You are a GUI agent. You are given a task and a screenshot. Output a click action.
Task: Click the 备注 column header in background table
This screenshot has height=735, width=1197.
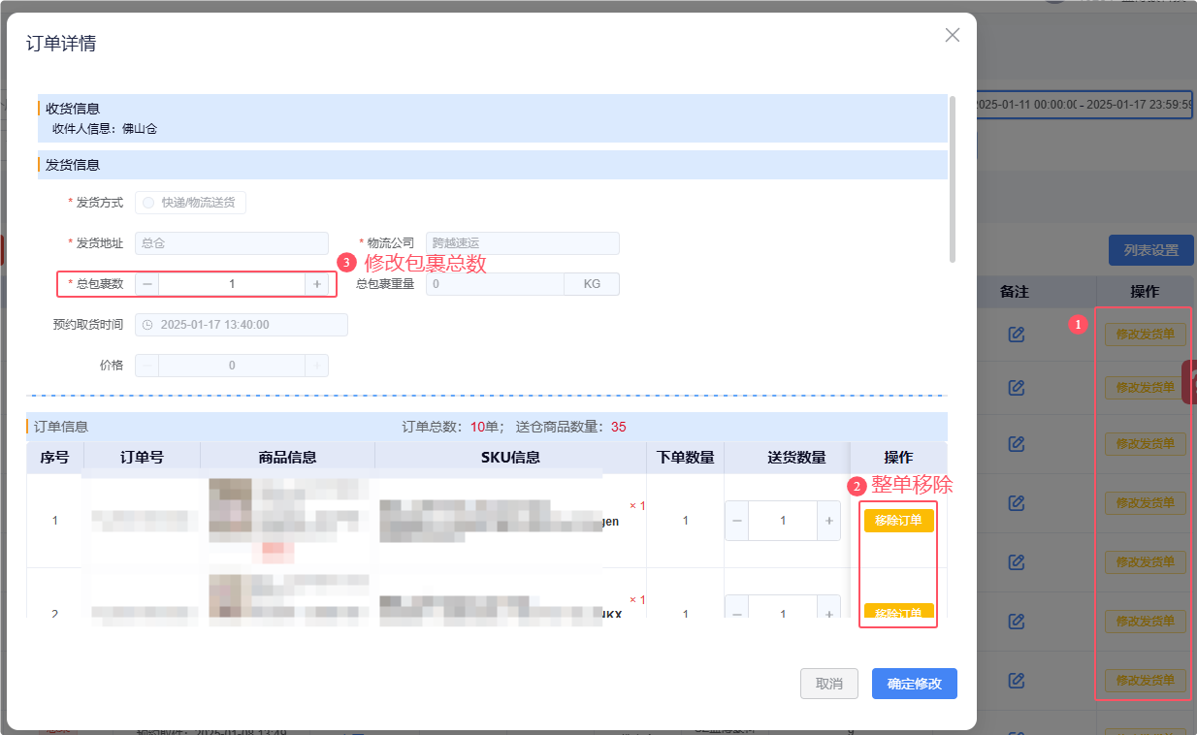click(x=1015, y=291)
